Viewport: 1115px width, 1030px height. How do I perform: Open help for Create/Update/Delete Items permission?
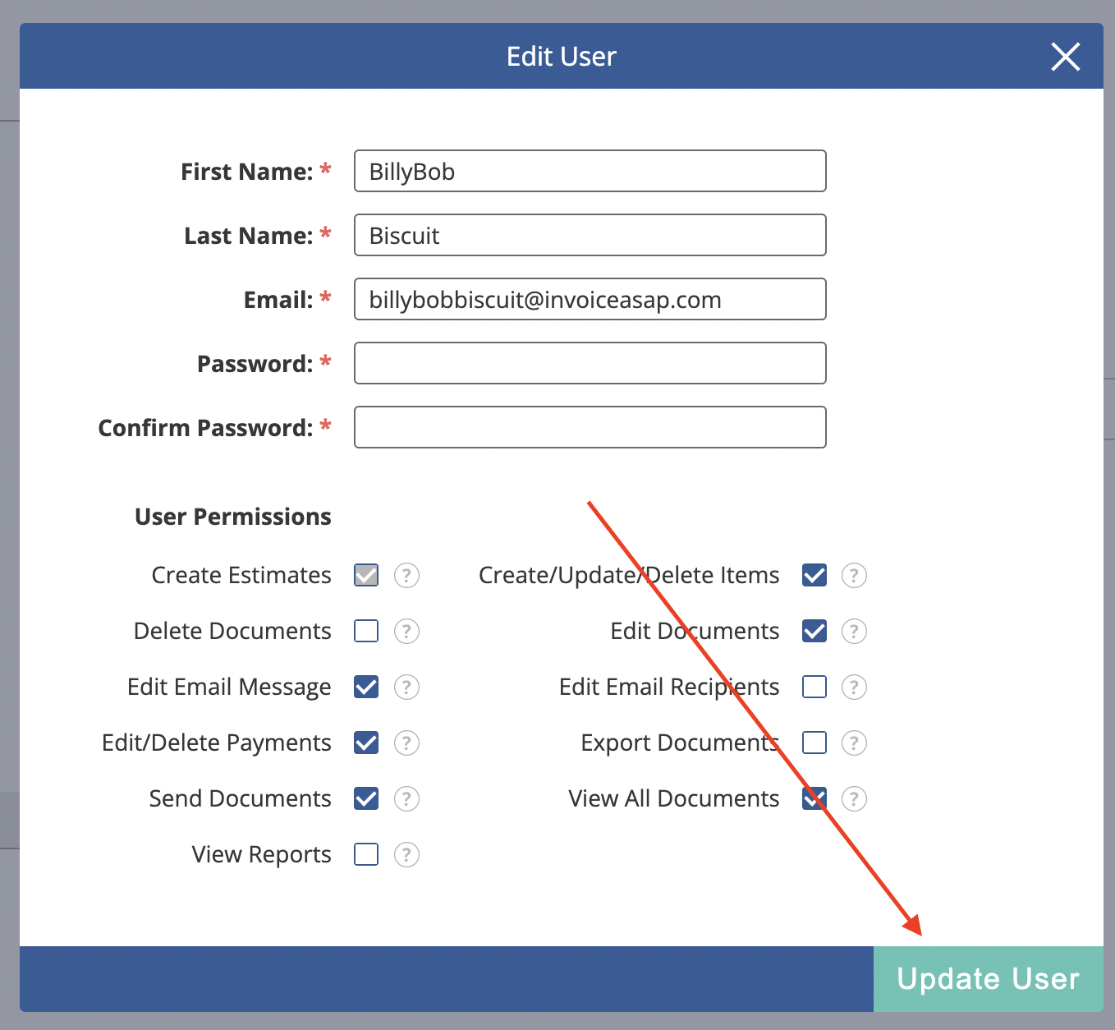pos(854,575)
